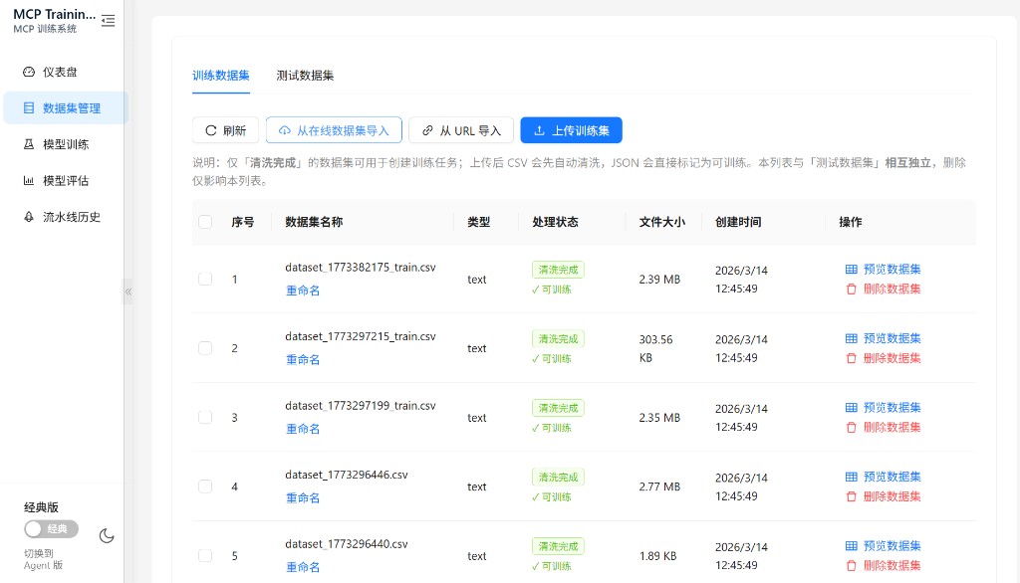Image resolution: width=1020 pixels, height=583 pixels.
Task: Click file size 2.39 MB cell
Action: [x=659, y=279]
